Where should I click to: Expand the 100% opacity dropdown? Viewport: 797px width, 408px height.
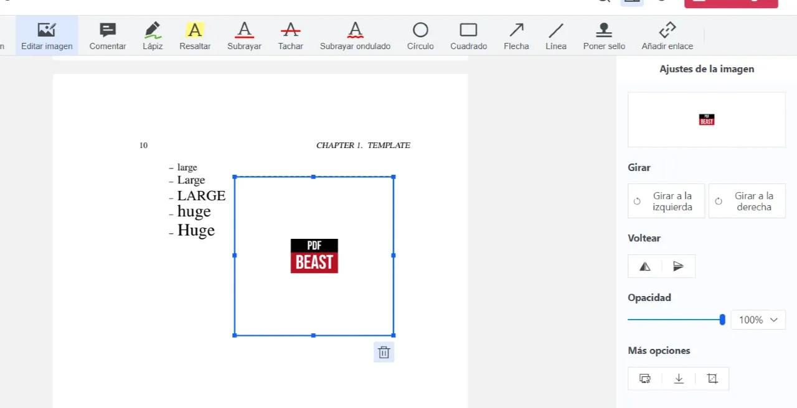(x=758, y=320)
